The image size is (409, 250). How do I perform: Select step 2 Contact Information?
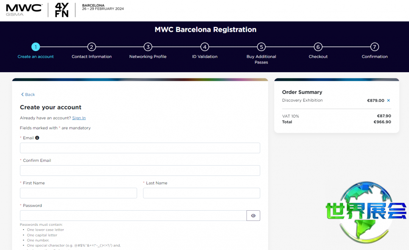[92, 47]
